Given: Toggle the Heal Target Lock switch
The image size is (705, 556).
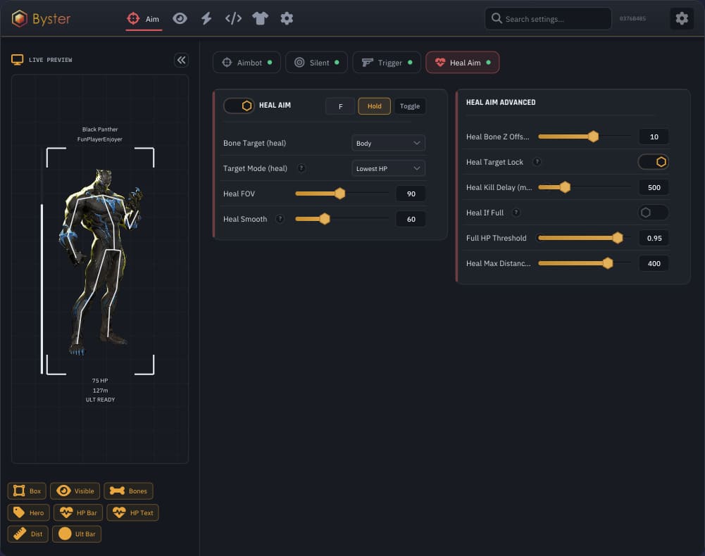Looking at the screenshot, I should click(x=653, y=162).
